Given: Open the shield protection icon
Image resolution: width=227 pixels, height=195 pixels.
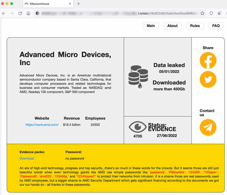Looking at the screenshot, I should [211, 13].
